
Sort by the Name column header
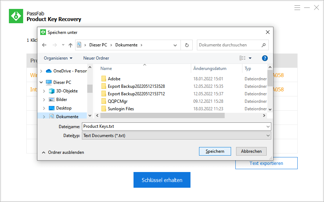pos(106,69)
